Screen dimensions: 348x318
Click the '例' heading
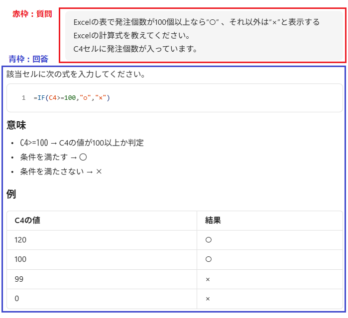[11, 194]
